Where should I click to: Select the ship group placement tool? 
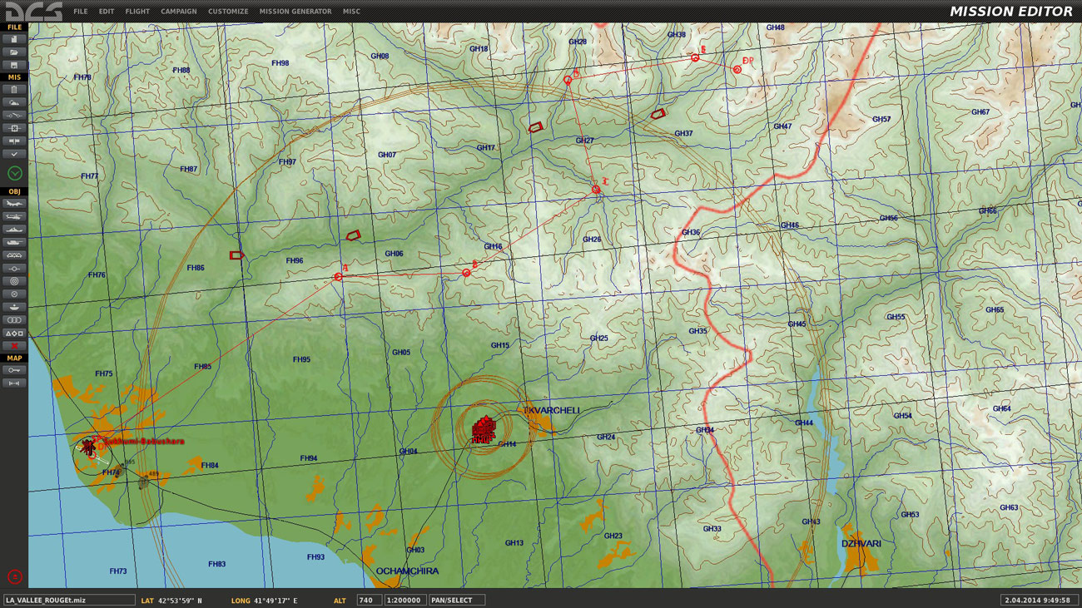(14, 230)
